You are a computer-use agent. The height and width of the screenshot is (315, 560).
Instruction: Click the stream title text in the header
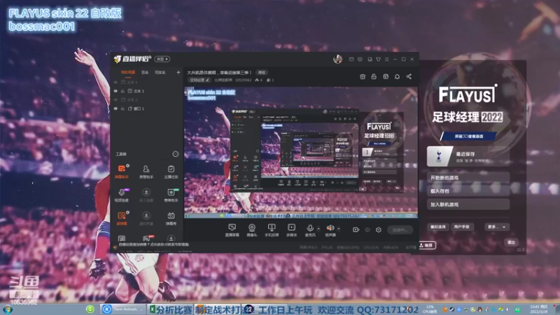click(220, 73)
